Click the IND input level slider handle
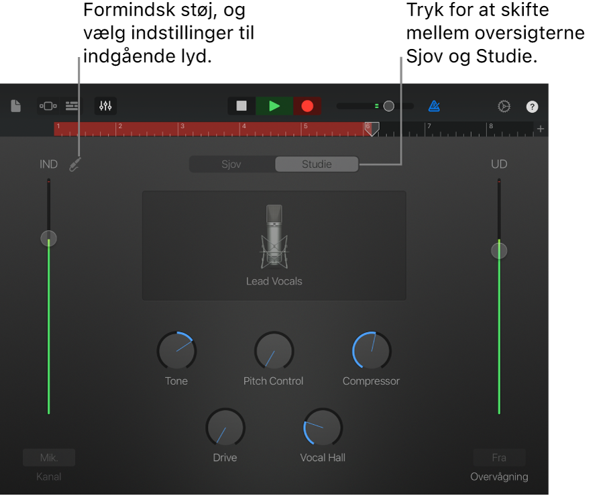The width and height of the screenshot is (601, 496). (49, 238)
